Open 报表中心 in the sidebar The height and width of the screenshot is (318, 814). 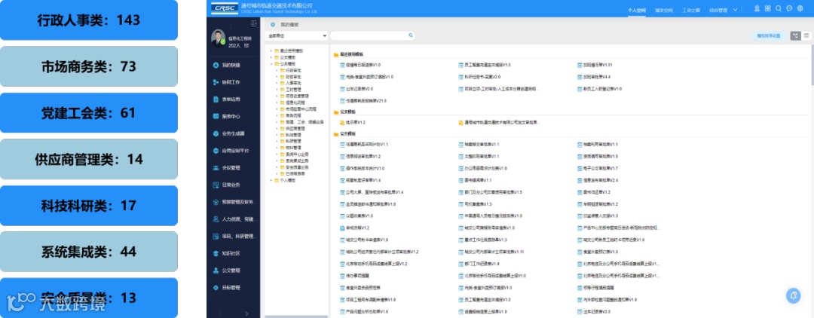231,117
